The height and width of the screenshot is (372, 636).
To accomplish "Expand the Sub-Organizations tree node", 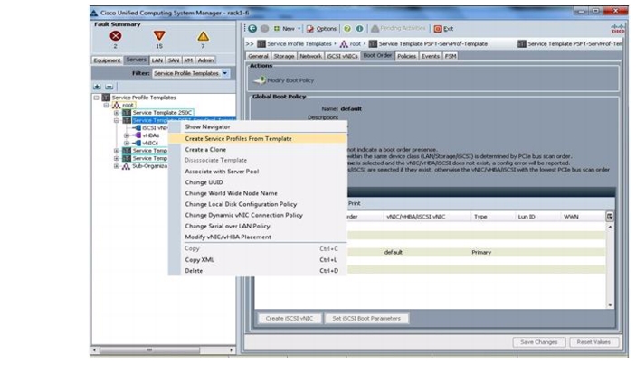I will pyautogui.click(x=117, y=166).
